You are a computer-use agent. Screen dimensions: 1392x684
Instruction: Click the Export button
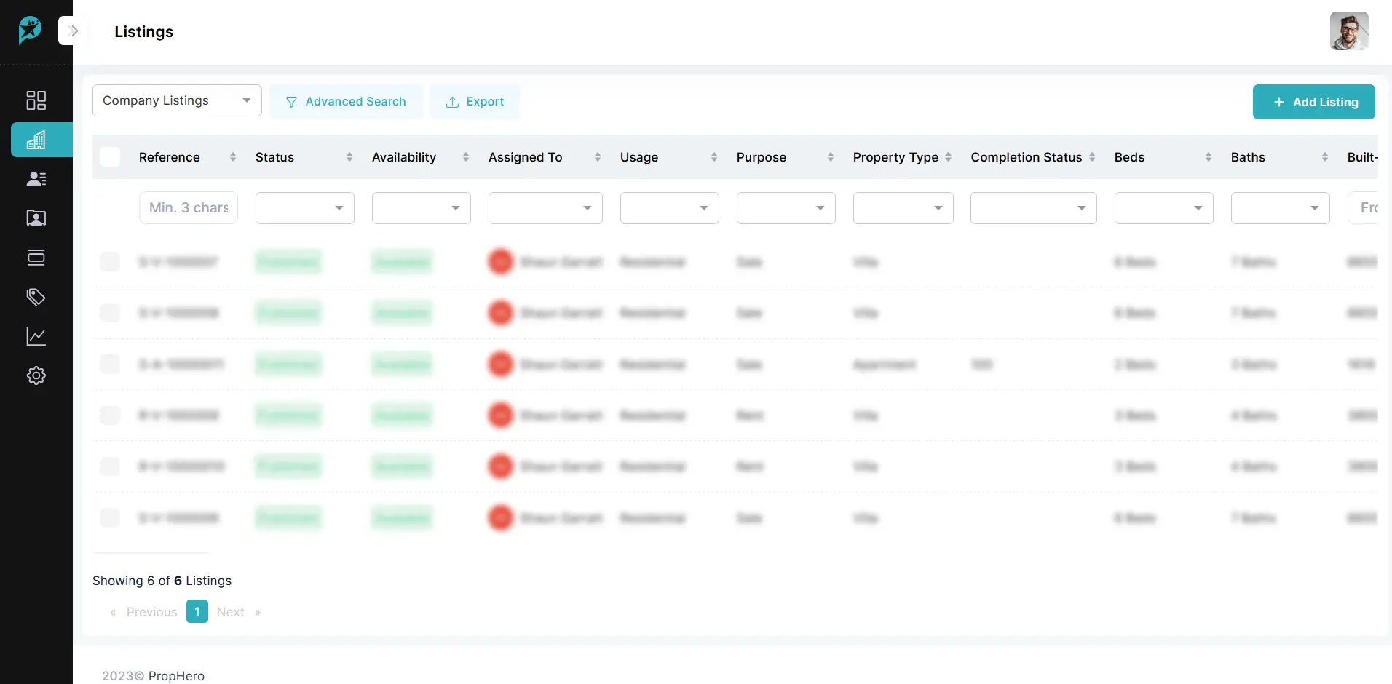(475, 102)
